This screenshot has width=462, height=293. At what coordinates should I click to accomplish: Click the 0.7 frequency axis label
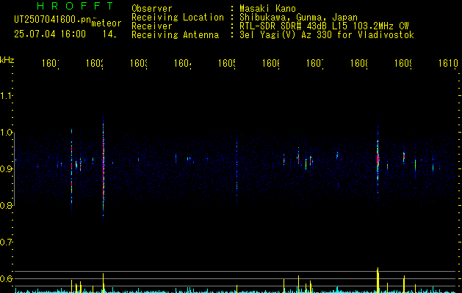point(6,242)
